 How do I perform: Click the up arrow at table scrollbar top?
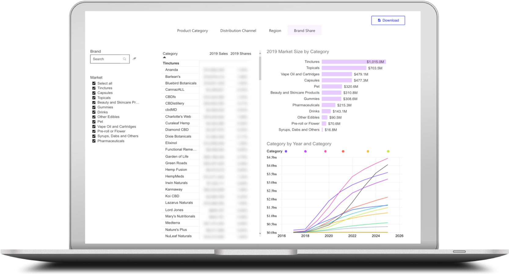click(x=260, y=53)
